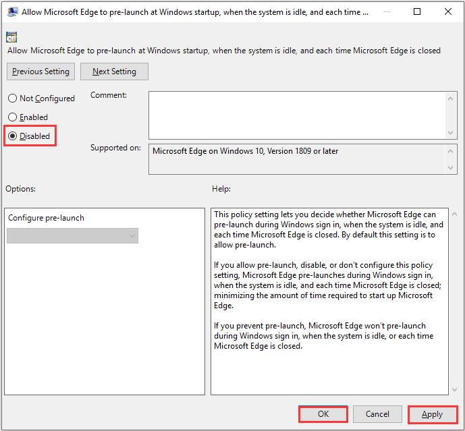
Task: Click Supported on box scroll down arrow
Action: pos(450,168)
